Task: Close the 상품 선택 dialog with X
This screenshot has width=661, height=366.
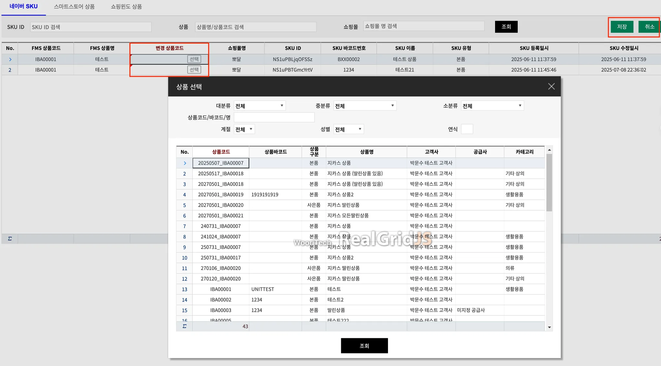Action: pos(551,86)
